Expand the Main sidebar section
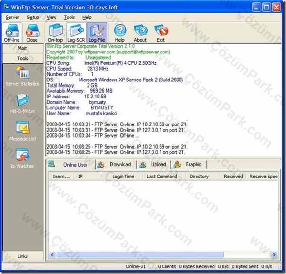 (23, 48)
